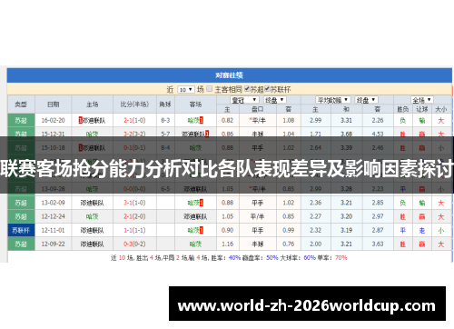Image resolution: width=454 pixels, height=329 pixels.
Task: Click the red card badge beside 邓迪联队 in the 16-02-20 row
Action: pyautogui.click(x=81, y=120)
